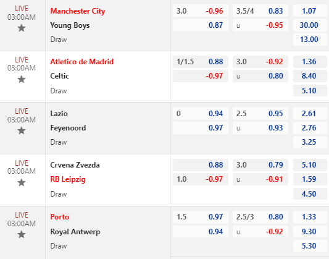Select over 3.0 odds -0.92 for Atletico match
Image resolution: width=329 pixels, height=259 pixels.
click(260, 62)
